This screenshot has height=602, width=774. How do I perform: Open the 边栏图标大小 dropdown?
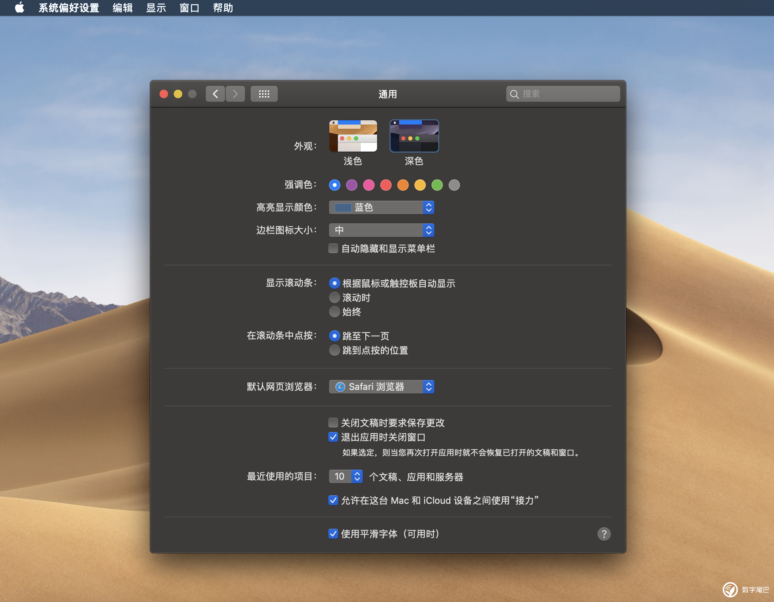tap(381, 230)
